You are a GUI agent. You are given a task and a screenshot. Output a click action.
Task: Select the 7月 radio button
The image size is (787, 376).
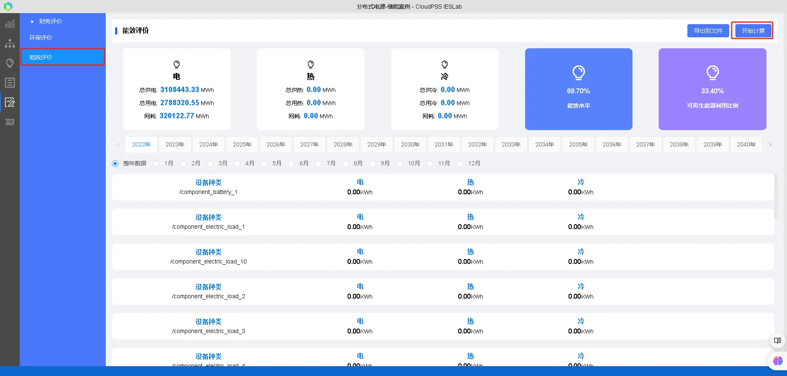tap(318, 164)
